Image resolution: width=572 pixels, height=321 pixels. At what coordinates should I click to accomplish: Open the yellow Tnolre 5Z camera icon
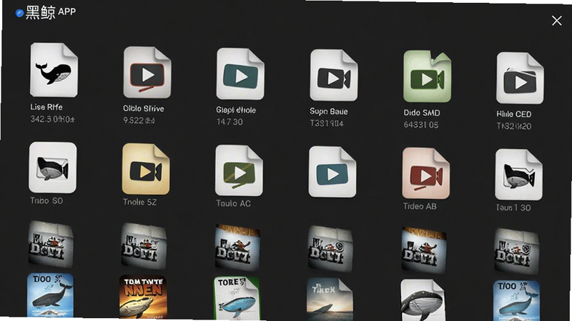[146, 169]
